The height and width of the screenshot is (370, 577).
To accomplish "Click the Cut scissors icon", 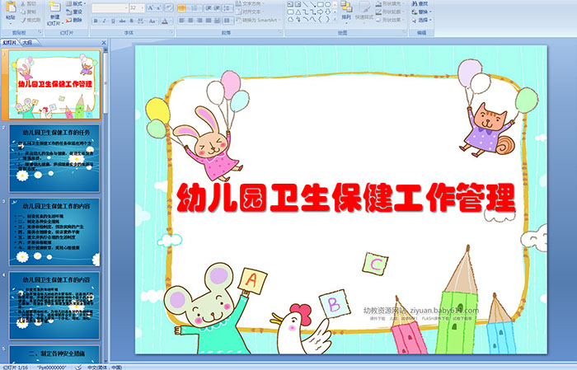I will pyautogui.click(x=23, y=3).
